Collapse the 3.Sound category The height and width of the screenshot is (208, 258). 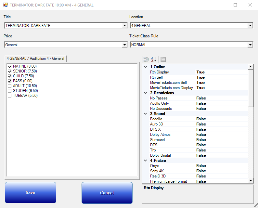[146, 113]
